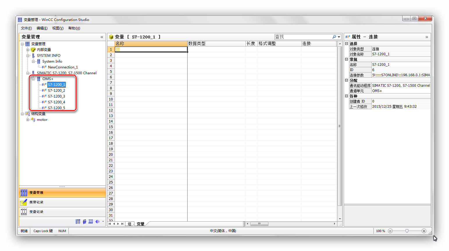
Task: Click the handshake icon in 属性 panel header
Action: pos(348,37)
